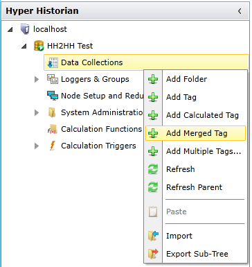Collapse the localhost tree node

[x=10, y=30]
